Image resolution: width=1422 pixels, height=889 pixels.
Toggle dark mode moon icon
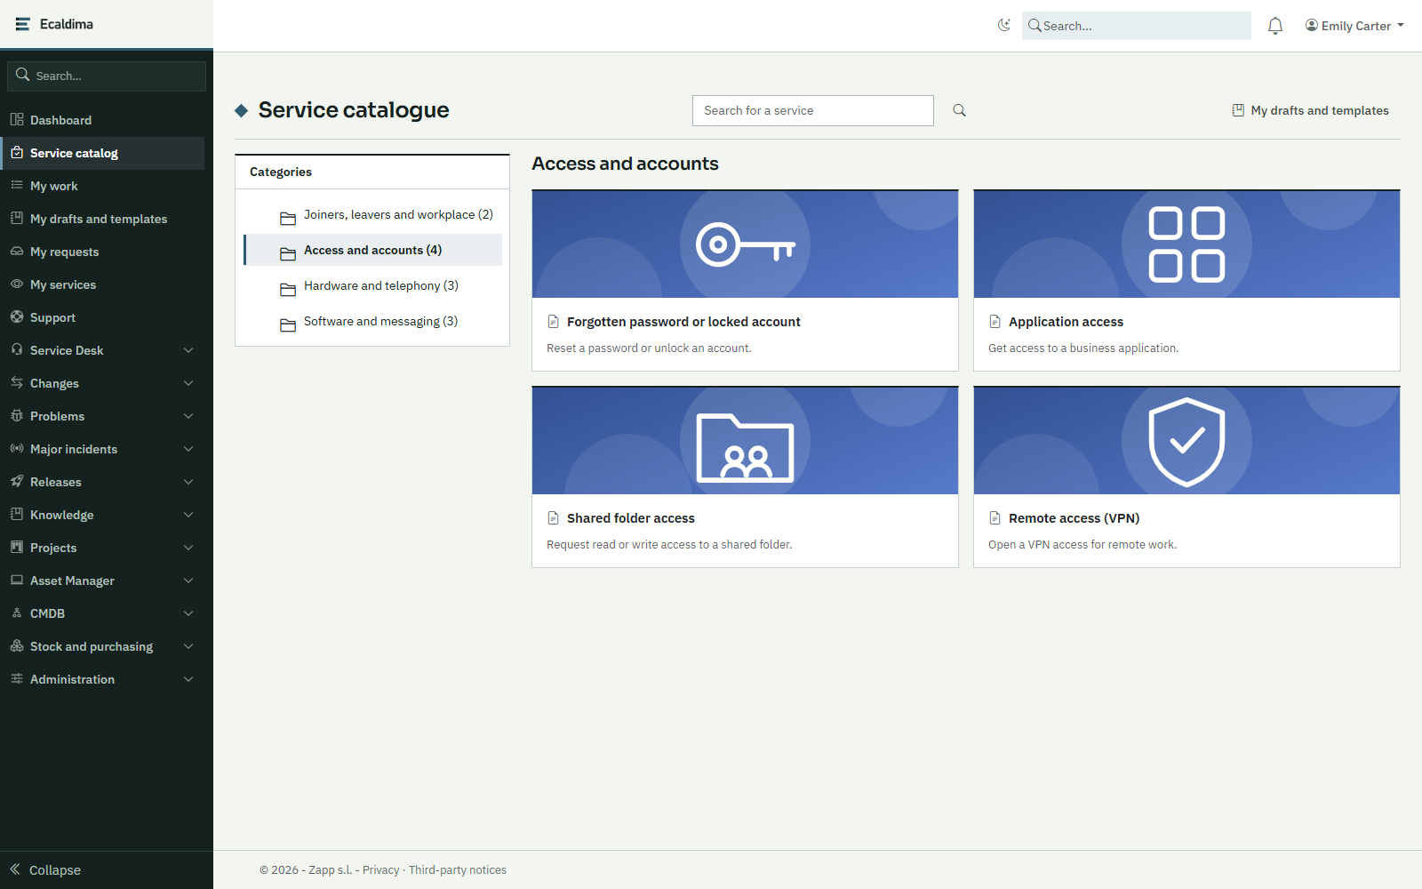click(x=1004, y=26)
